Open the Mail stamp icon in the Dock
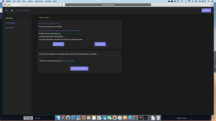Screen dimensions: 216x121 78,118
